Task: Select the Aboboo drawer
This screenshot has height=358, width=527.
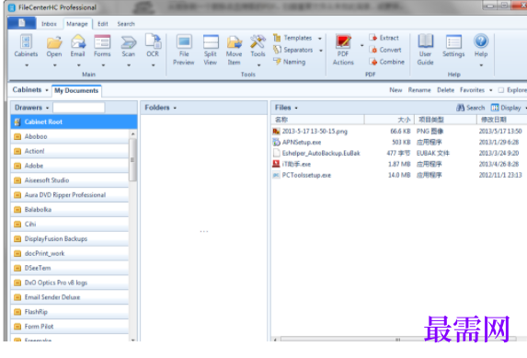Action: click(70, 136)
